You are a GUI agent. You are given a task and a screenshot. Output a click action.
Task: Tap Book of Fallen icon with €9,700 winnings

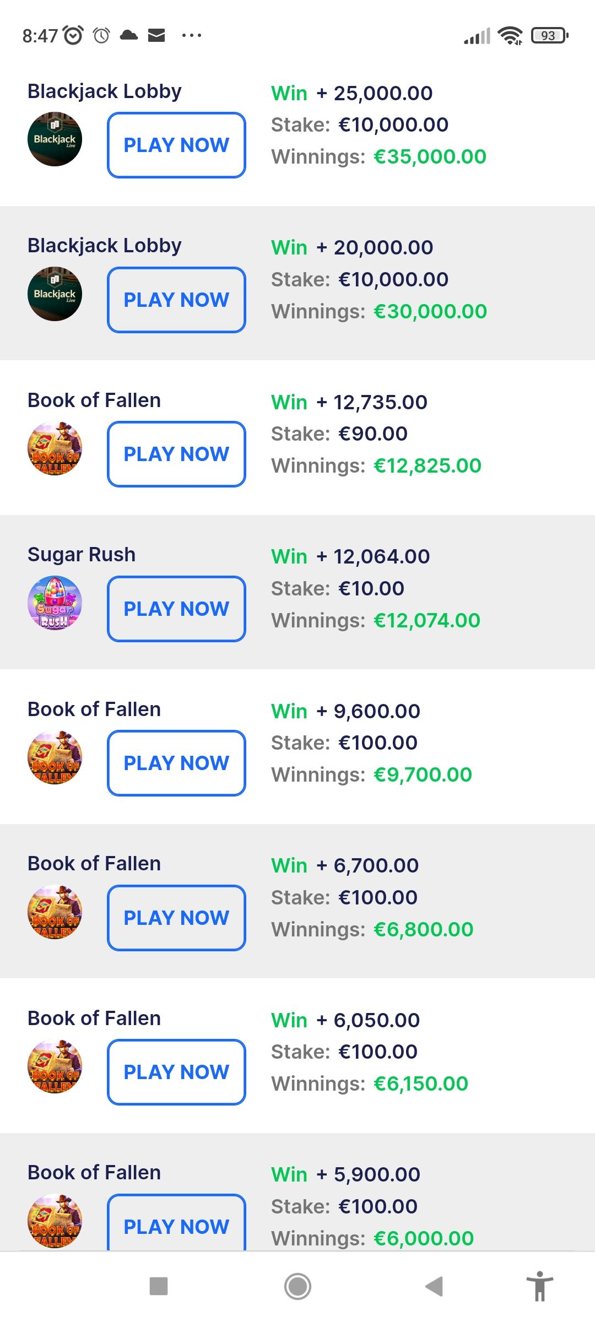pos(55,757)
